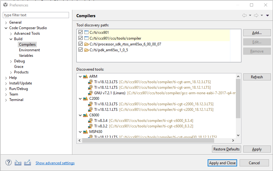Collapse the Code Composer Studio node
This screenshot has width=273, height=171.
[6, 28]
